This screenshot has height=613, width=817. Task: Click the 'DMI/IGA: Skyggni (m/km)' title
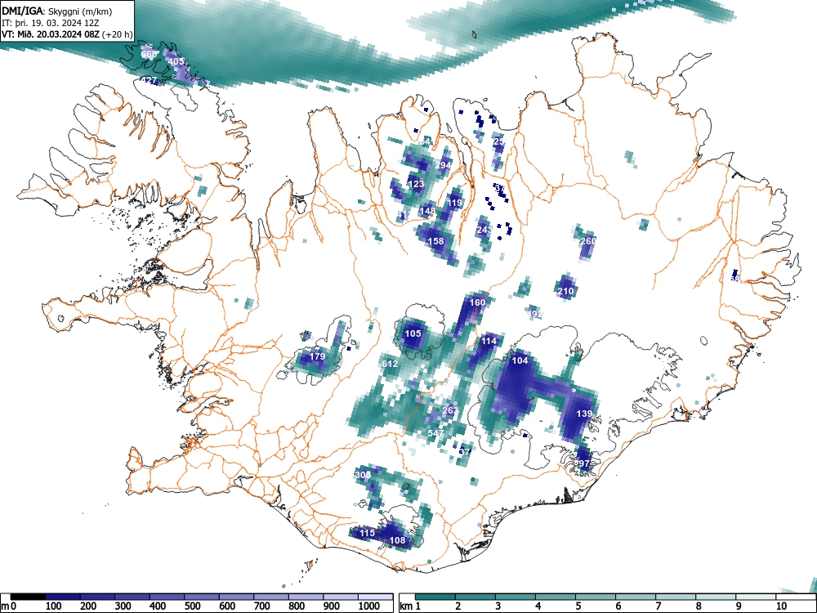tap(57, 11)
